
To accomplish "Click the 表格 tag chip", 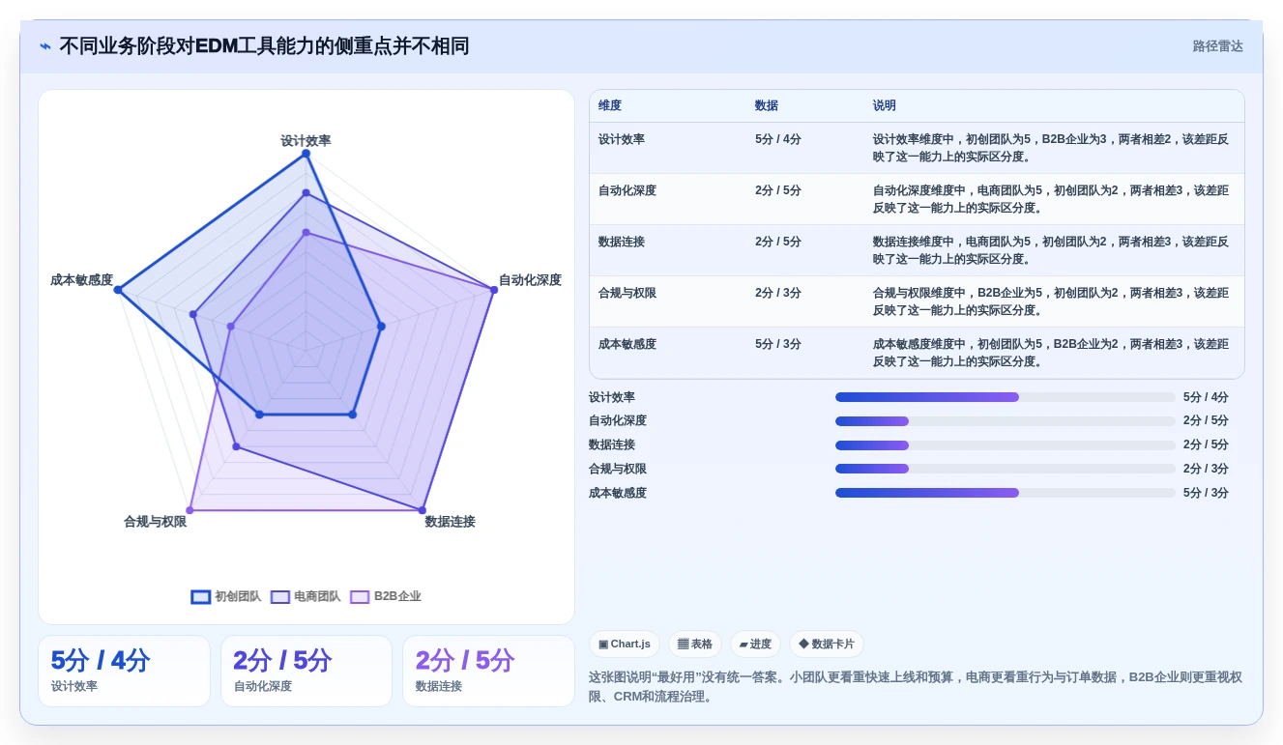I will [x=695, y=645].
